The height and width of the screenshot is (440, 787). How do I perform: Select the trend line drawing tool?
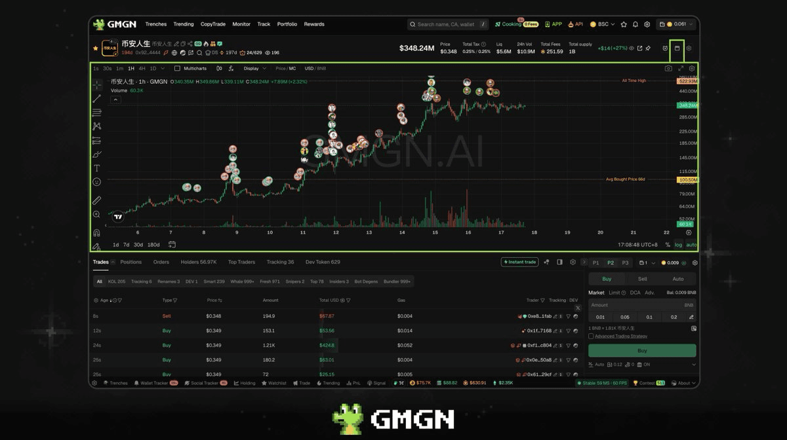pyautogui.click(x=97, y=98)
